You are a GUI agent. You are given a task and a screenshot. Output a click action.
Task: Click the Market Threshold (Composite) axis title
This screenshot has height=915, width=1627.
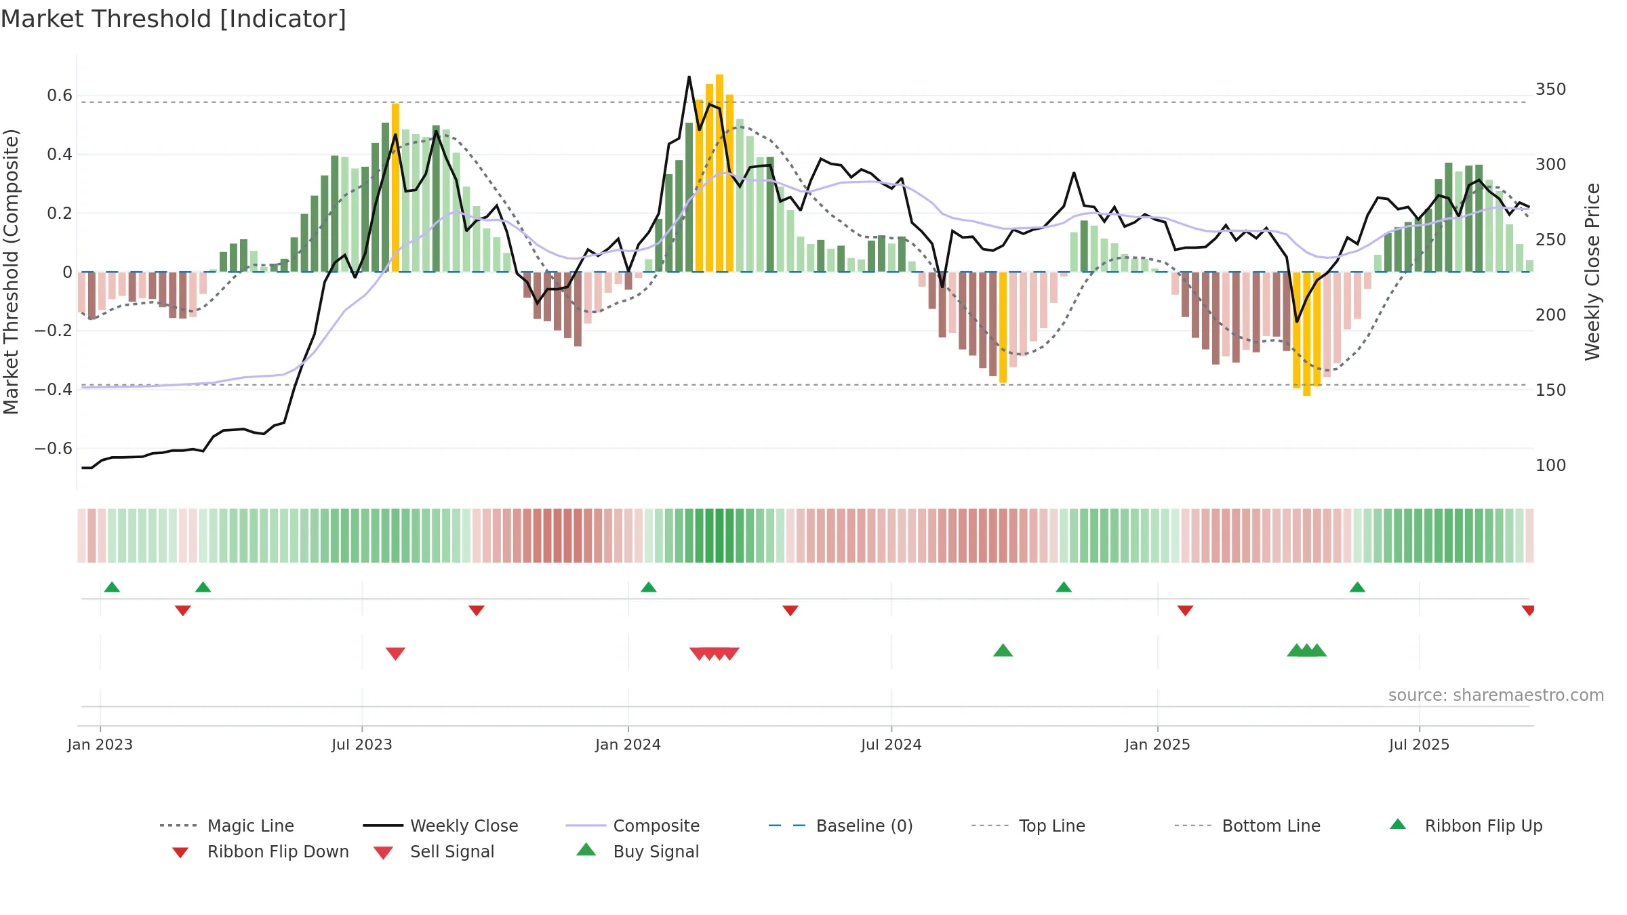pyautogui.click(x=11, y=272)
